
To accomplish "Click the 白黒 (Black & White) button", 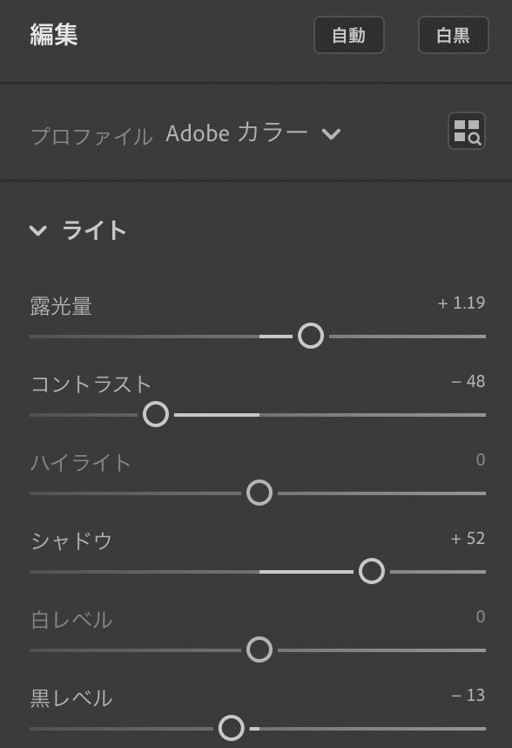I will tap(453, 36).
